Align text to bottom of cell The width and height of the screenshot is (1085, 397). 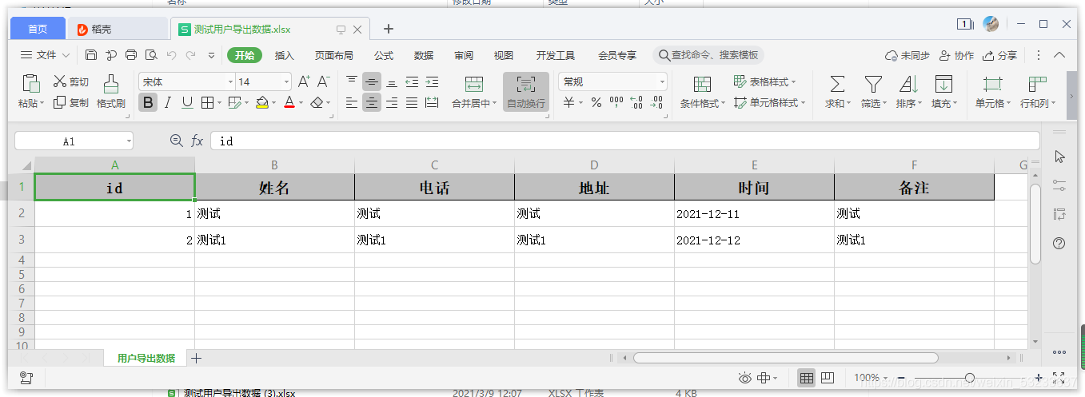click(392, 81)
